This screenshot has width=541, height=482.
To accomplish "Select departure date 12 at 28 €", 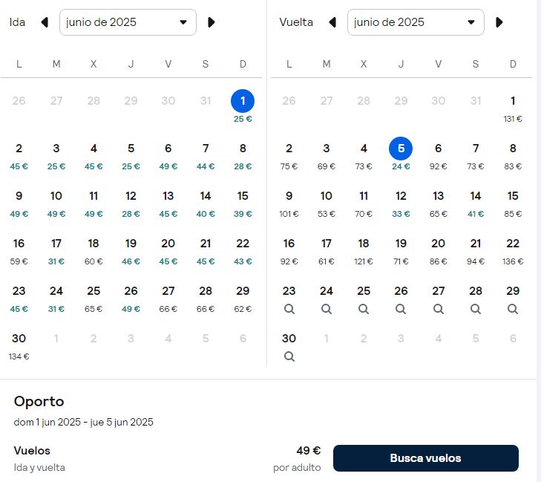I will [x=131, y=203].
